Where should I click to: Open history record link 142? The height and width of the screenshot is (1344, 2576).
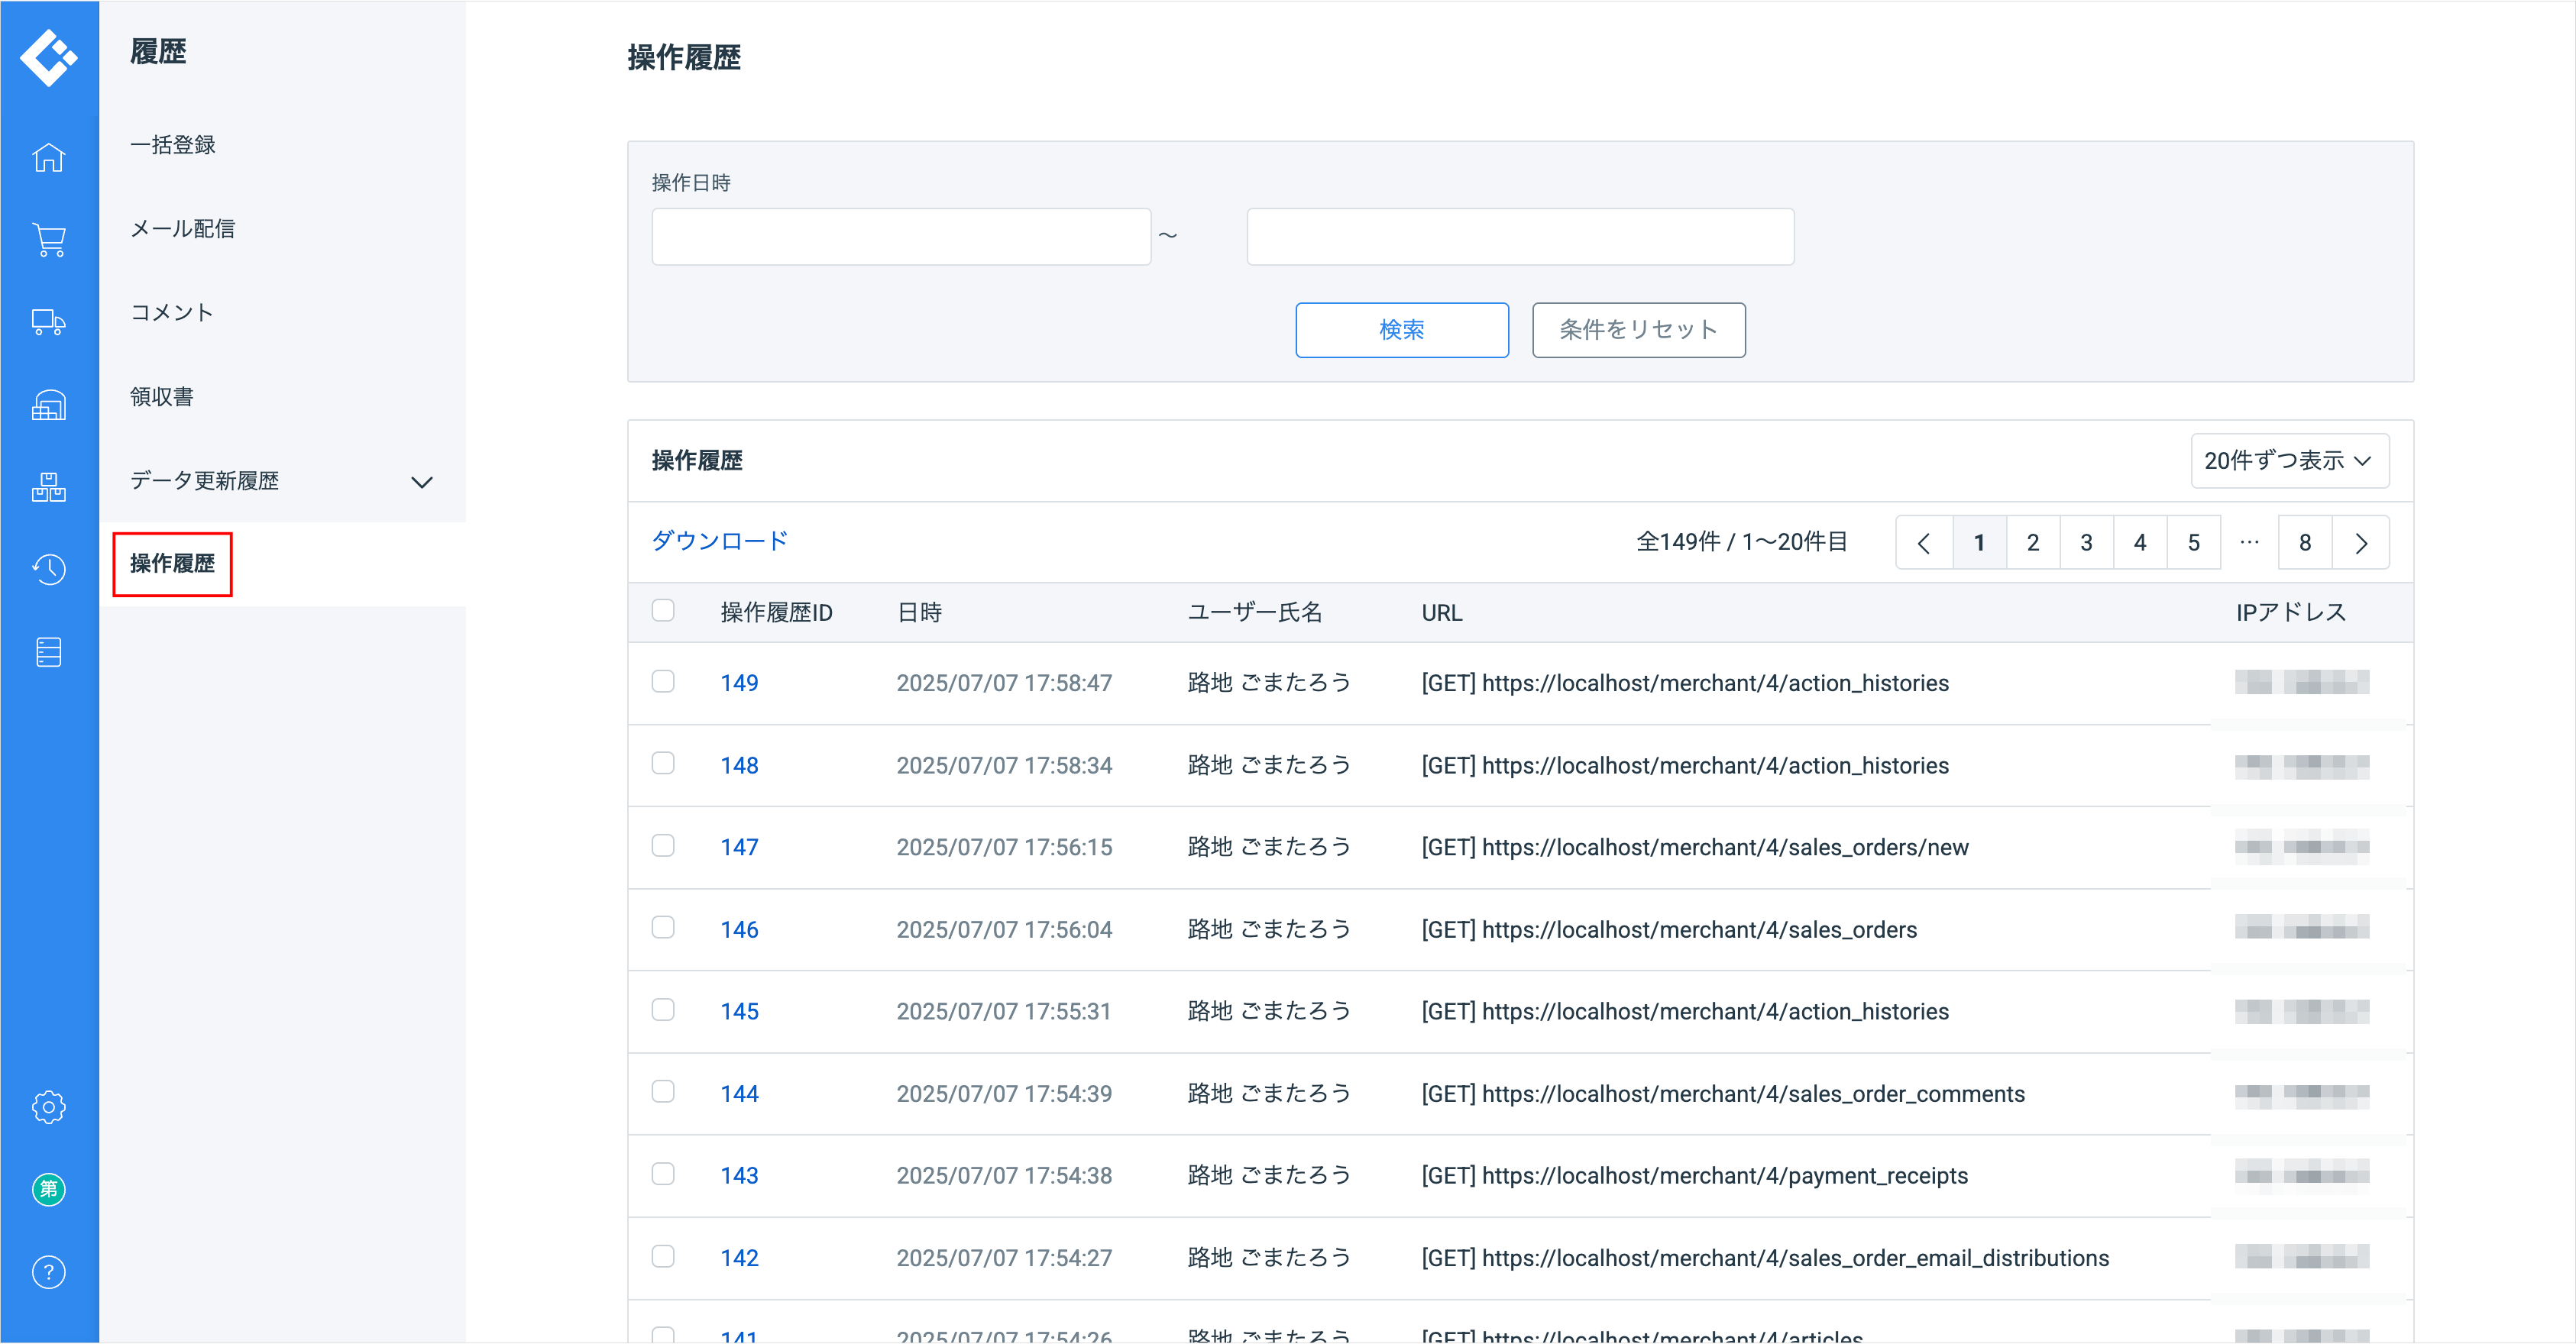pyautogui.click(x=740, y=1258)
